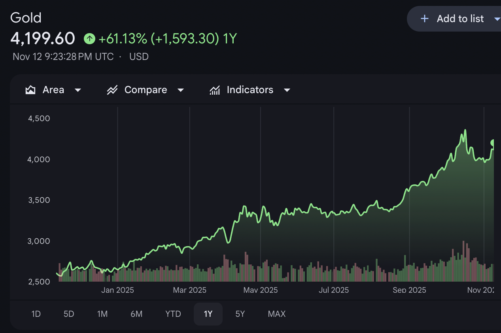Screen dimensions: 501x333
Task: Click the latest price dot on chart
Action: point(493,142)
